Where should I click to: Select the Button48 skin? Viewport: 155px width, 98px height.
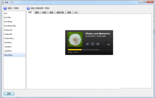point(14,34)
